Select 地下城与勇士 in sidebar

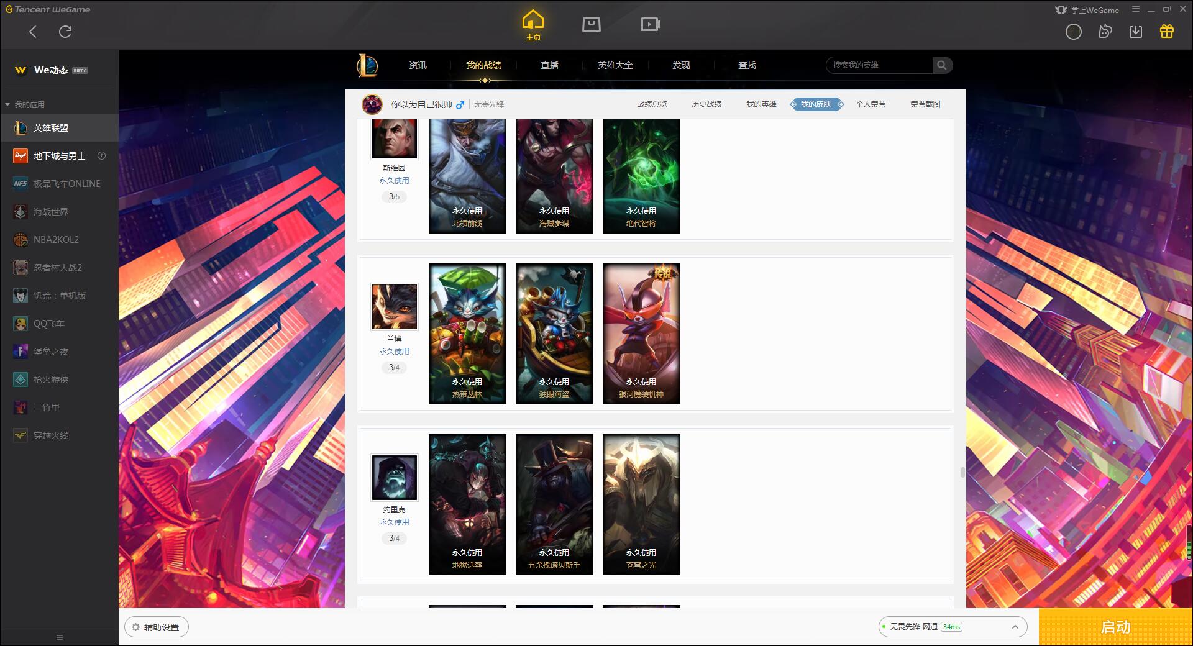tap(59, 156)
